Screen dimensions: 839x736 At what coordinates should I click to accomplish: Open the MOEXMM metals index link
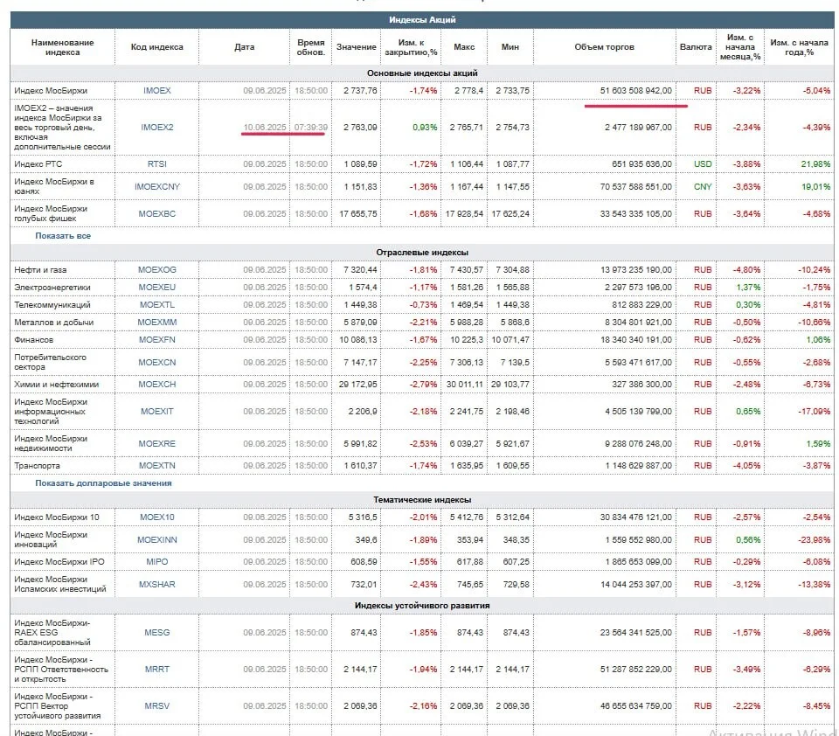click(x=156, y=323)
